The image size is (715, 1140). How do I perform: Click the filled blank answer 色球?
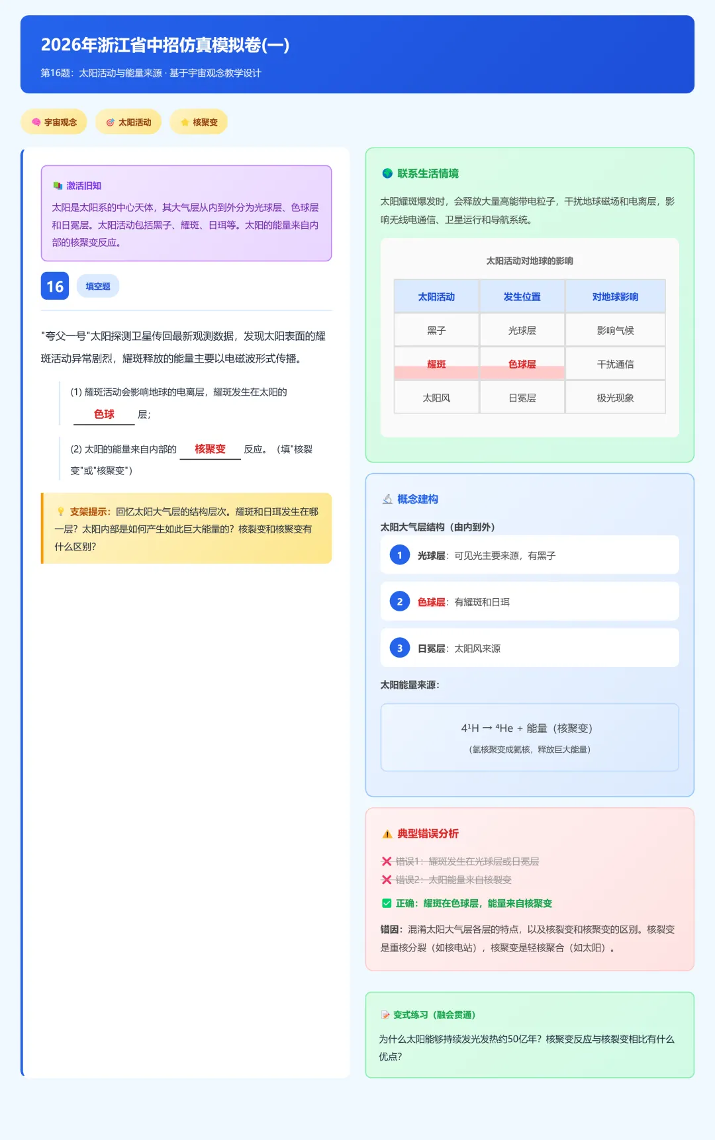[104, 414]
